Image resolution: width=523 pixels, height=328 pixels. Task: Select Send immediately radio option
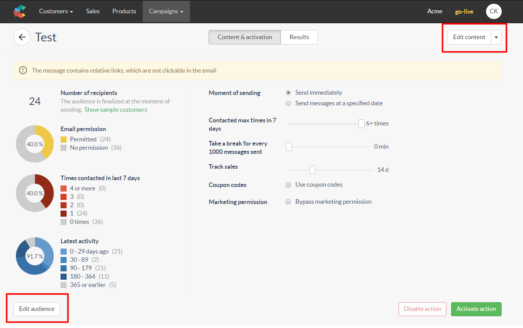click(x=288, y=93)
